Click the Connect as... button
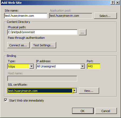121x118 pixels. coord(18,45)
